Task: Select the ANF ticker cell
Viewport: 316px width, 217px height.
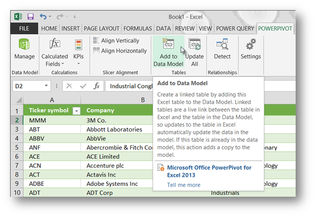Action: click(x=52, y=147)
